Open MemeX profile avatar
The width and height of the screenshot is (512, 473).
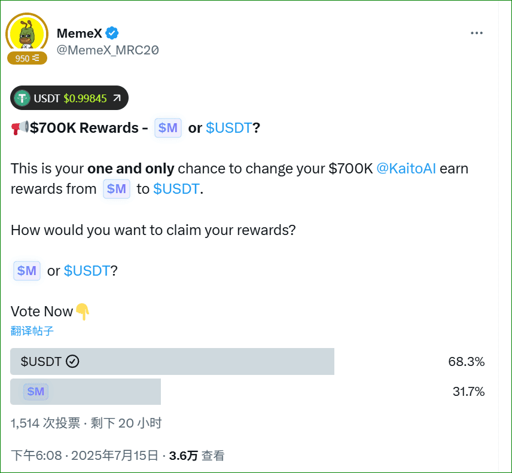(x=27, y=33)
